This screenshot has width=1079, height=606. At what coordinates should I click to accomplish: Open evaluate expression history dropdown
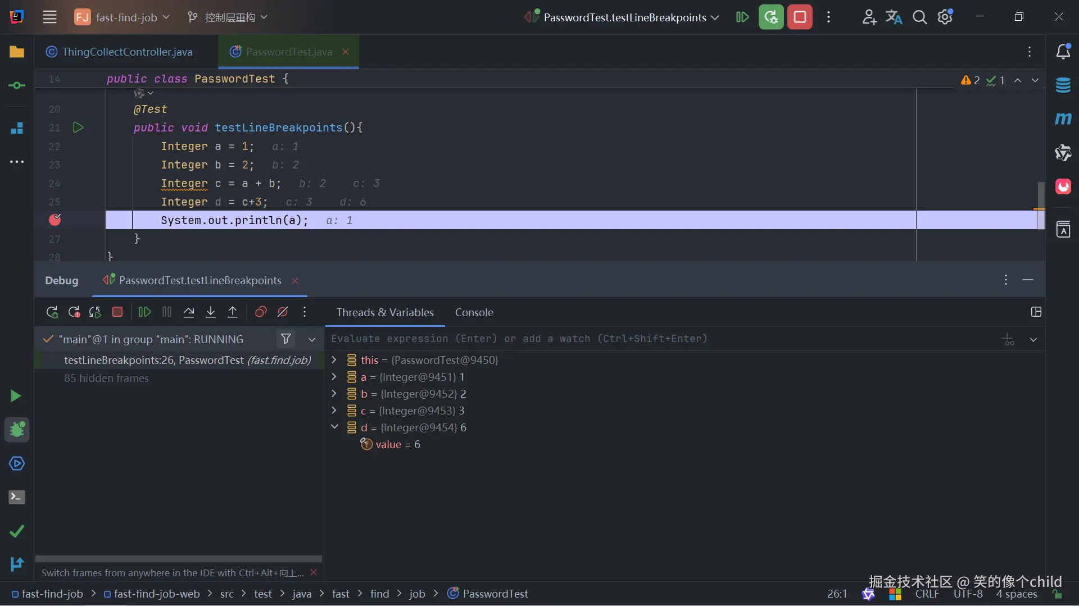(1033, 340)
